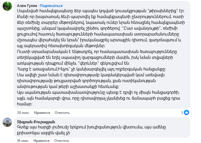This screenshot has height=143, width=201.
Task: Click the blue thumbs-up reaction icon
Action: point(187,112)
